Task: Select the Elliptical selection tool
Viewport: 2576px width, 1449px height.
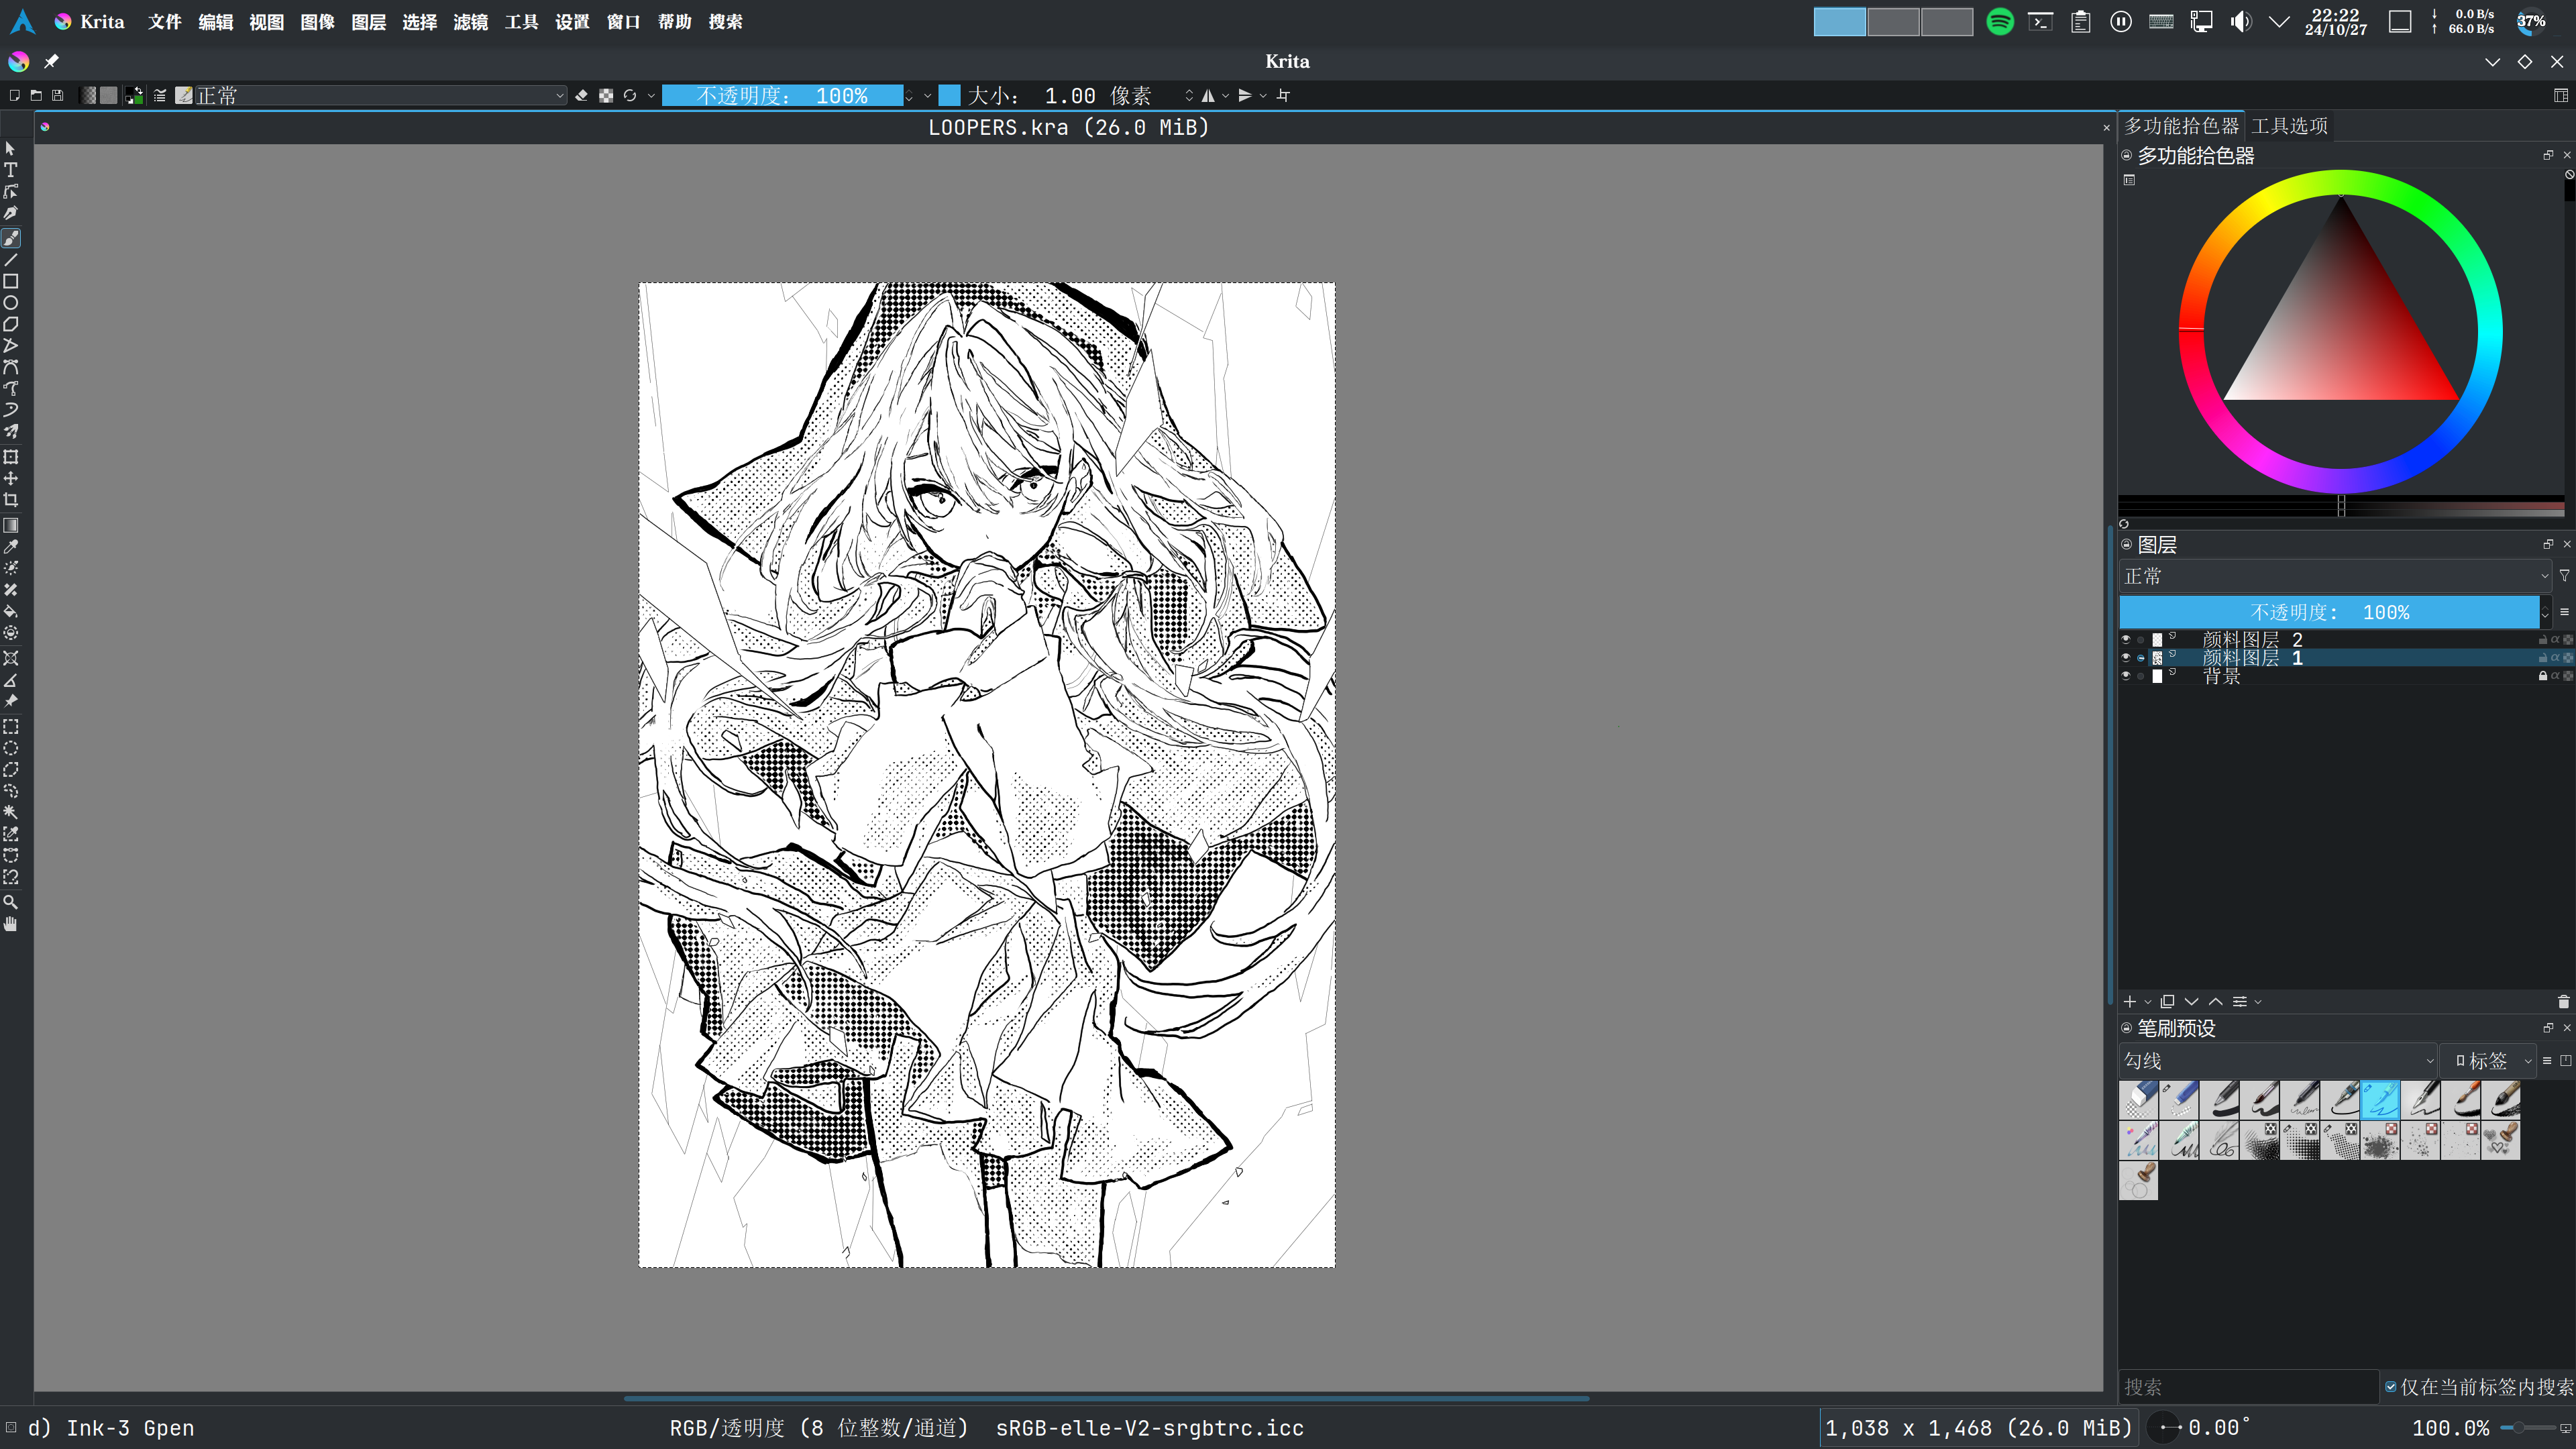Action: [11, 748]
